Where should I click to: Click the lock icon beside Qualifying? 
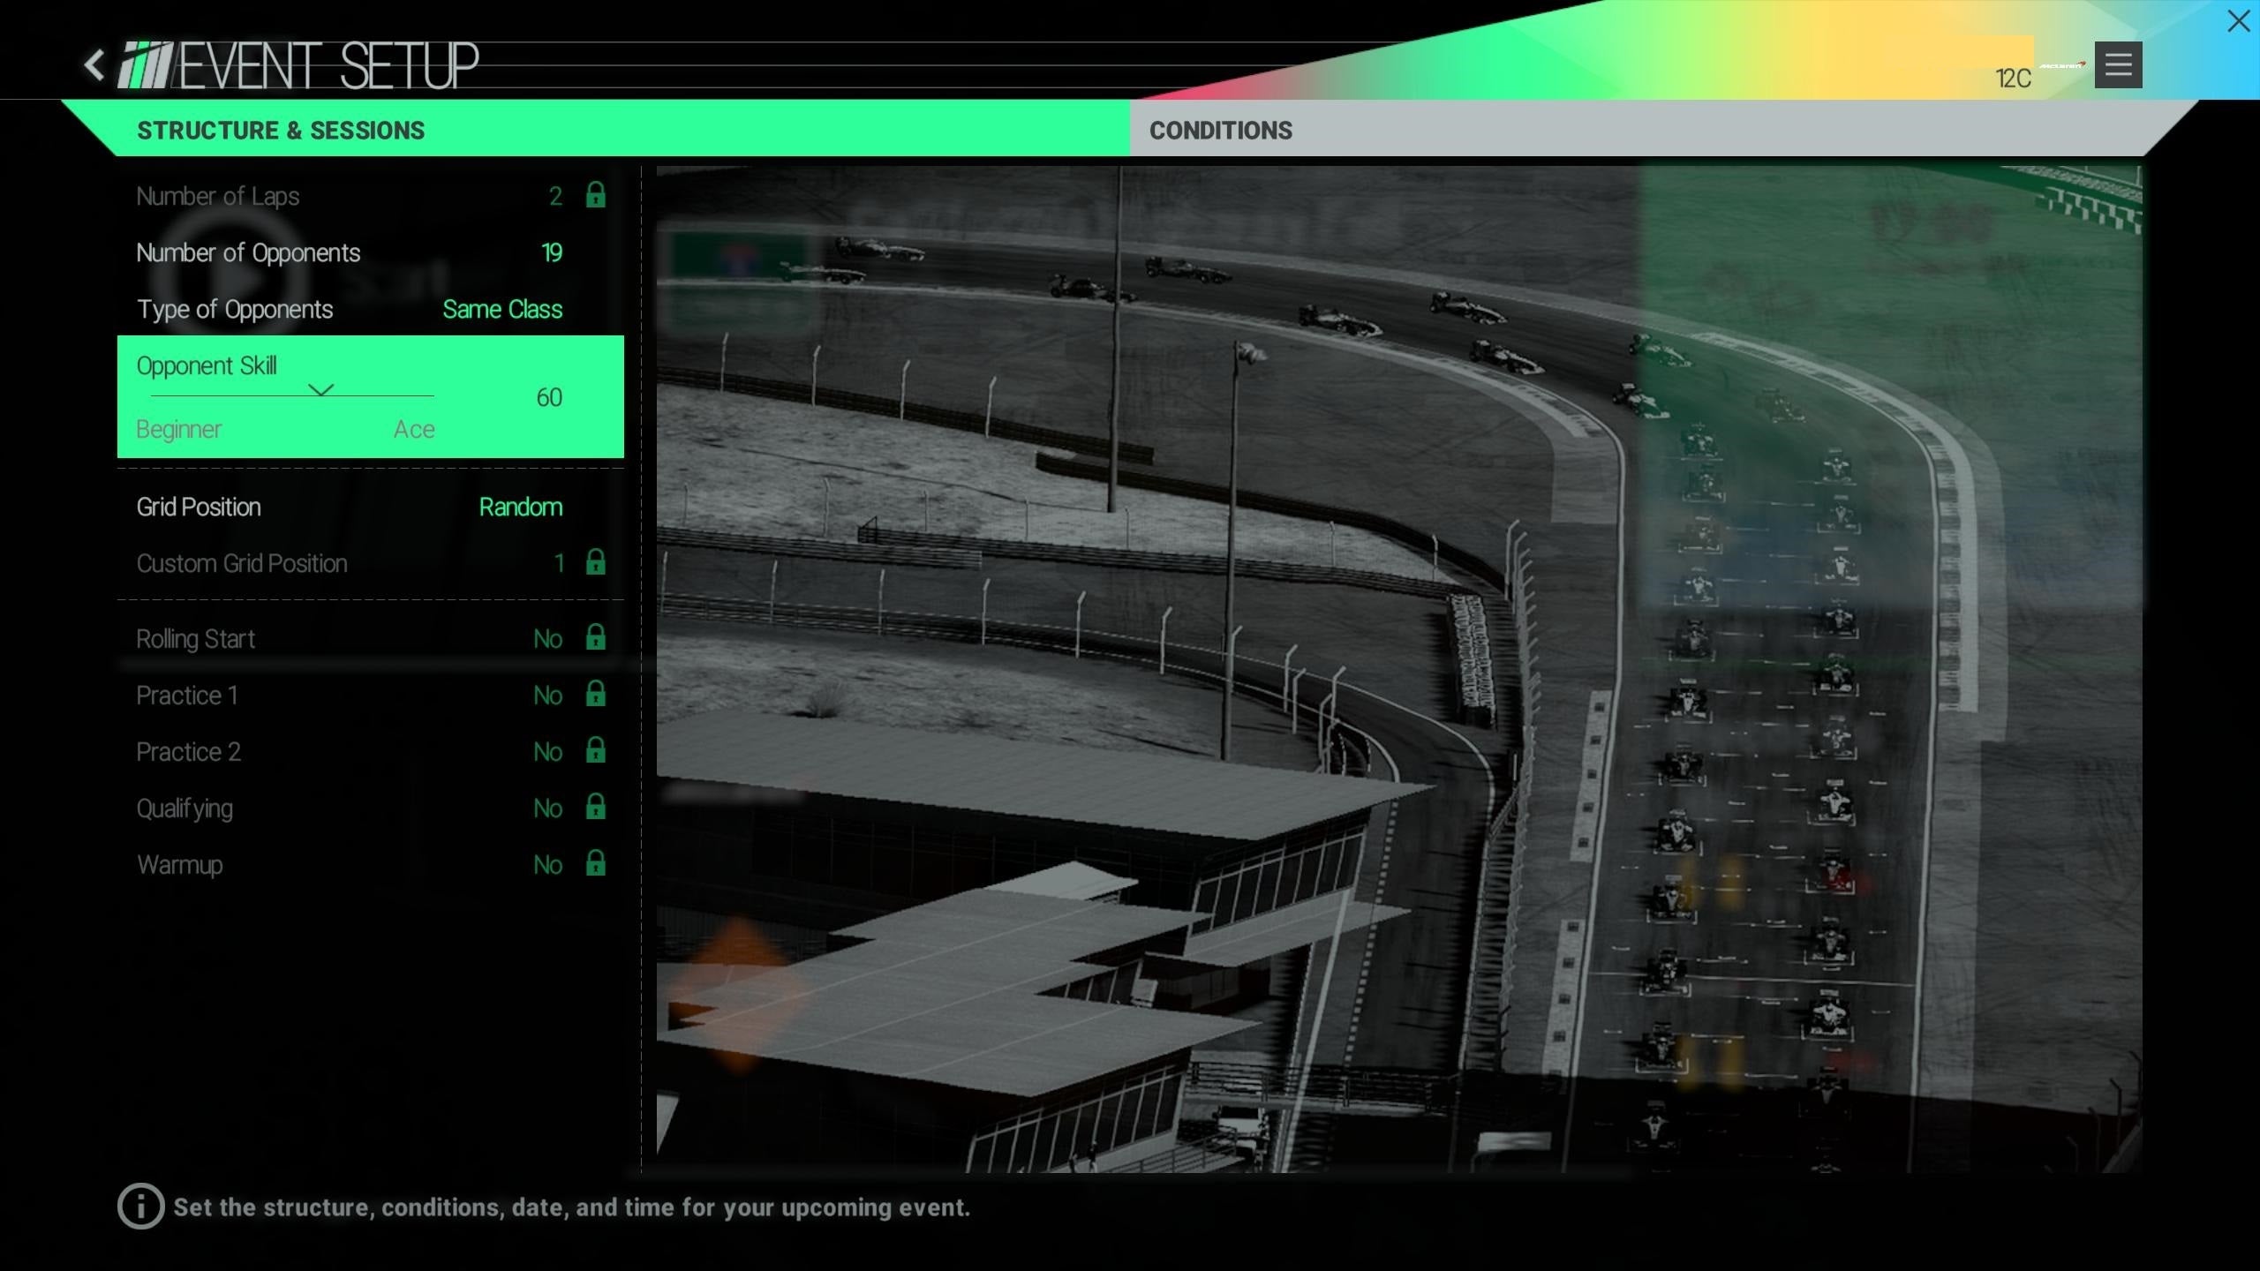click(596, 807)
